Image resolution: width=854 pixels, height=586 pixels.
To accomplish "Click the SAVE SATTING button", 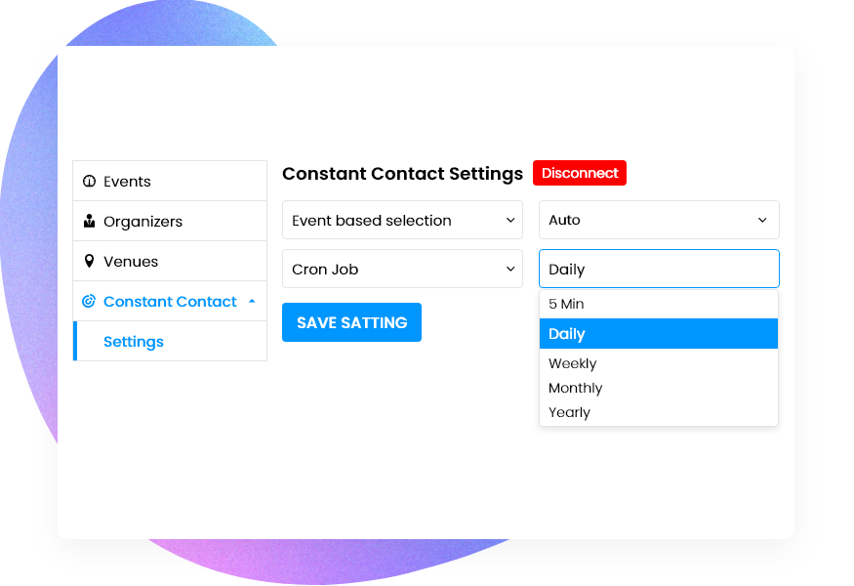I will coord(351,322).
